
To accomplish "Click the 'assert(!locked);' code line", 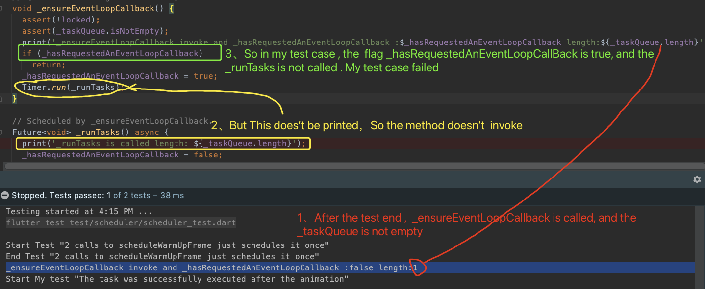I will click(x=61, y=20).
